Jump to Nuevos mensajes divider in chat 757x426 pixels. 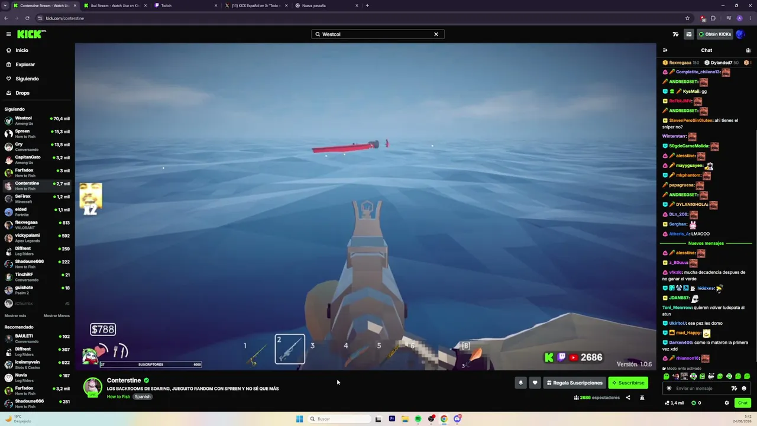pos(706,243)
